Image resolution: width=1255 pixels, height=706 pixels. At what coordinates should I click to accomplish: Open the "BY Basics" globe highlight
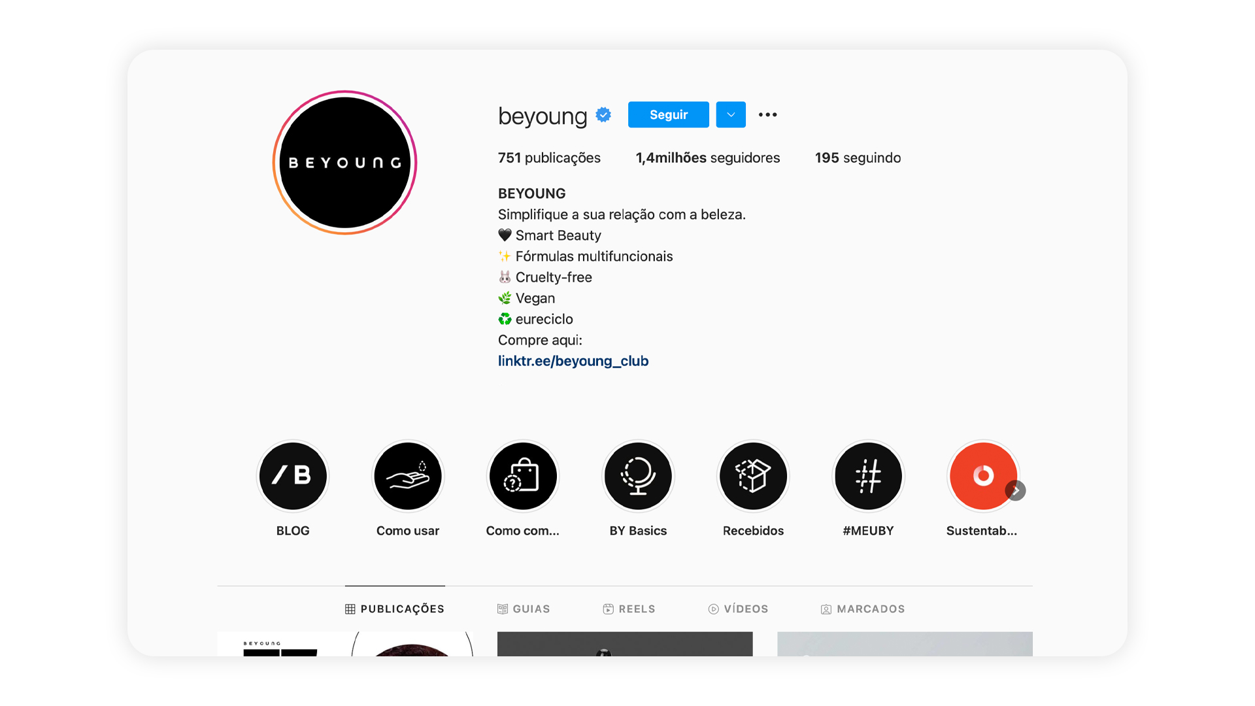[x=638, y=476]
